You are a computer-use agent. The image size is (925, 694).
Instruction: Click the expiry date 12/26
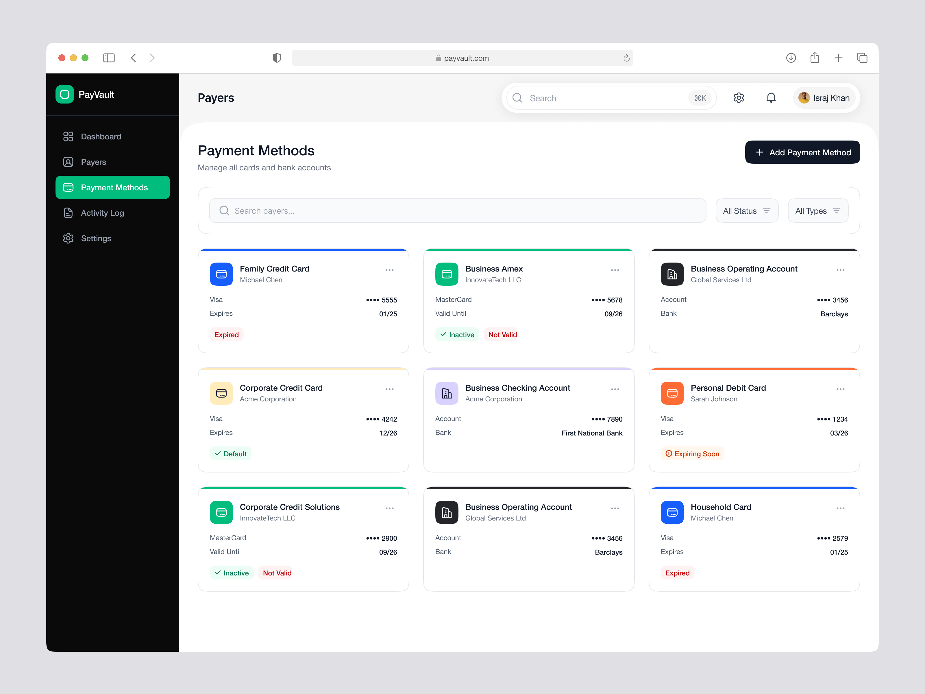[x=388, y=433]
